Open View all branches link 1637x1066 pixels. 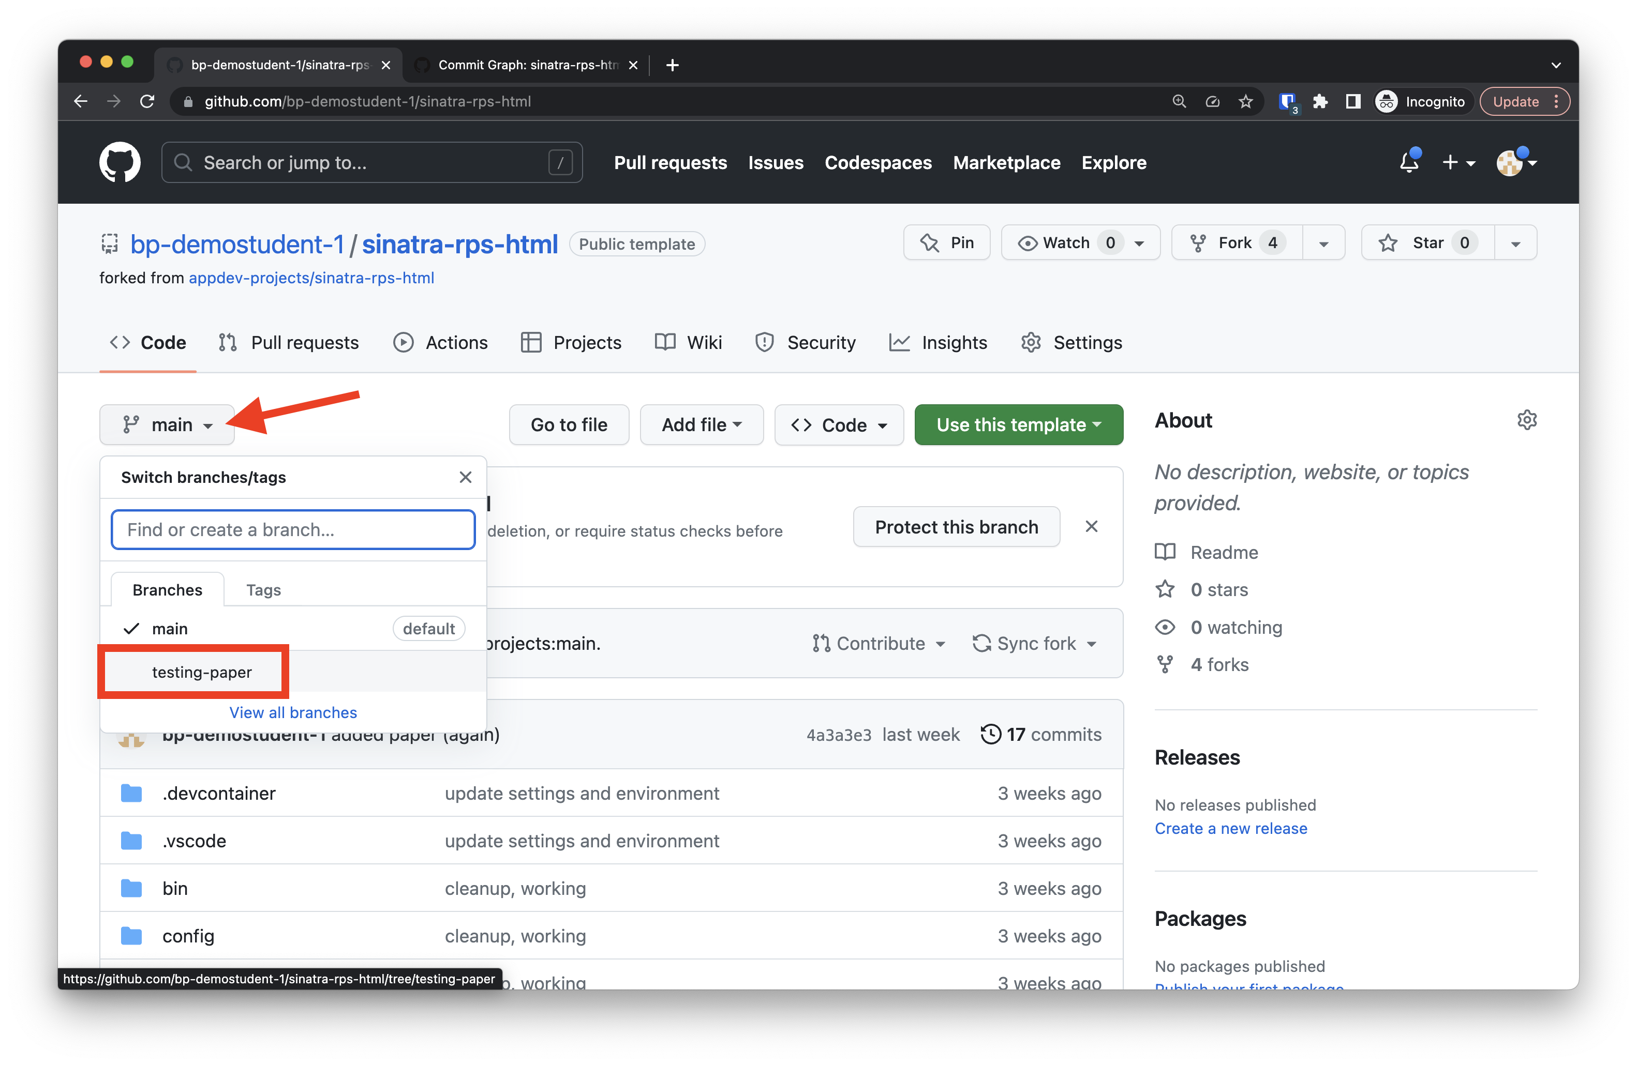(293, 712)
